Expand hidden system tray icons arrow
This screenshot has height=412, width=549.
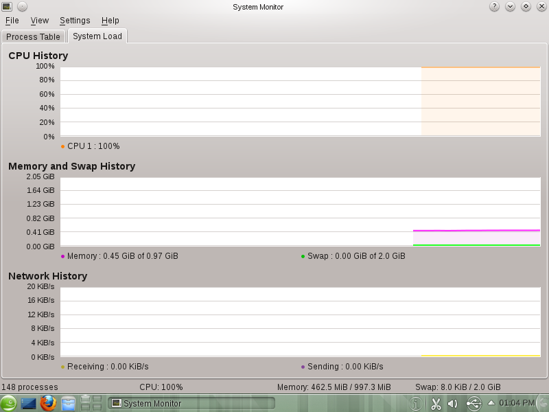coord(491,403)
